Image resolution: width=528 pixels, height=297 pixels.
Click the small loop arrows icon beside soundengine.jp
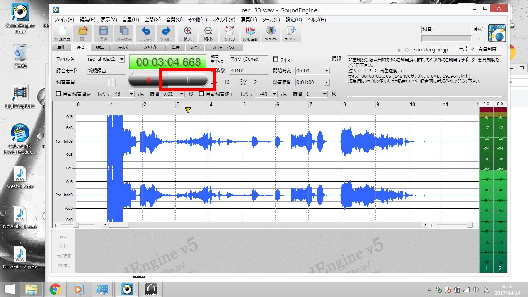(x=407, y=50)
